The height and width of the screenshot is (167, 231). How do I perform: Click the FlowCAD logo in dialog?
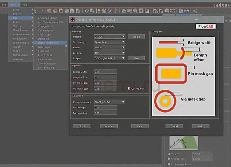point(206,26)
